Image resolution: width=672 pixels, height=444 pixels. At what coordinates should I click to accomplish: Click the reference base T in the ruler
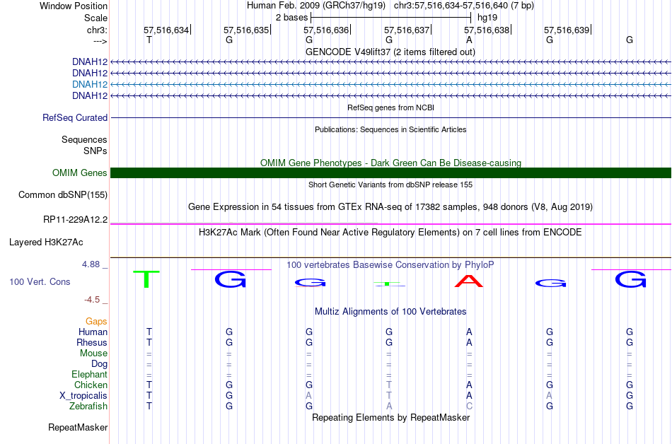point(149,40)
